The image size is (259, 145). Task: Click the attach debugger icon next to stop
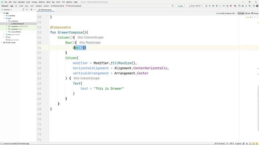[227, 6]
